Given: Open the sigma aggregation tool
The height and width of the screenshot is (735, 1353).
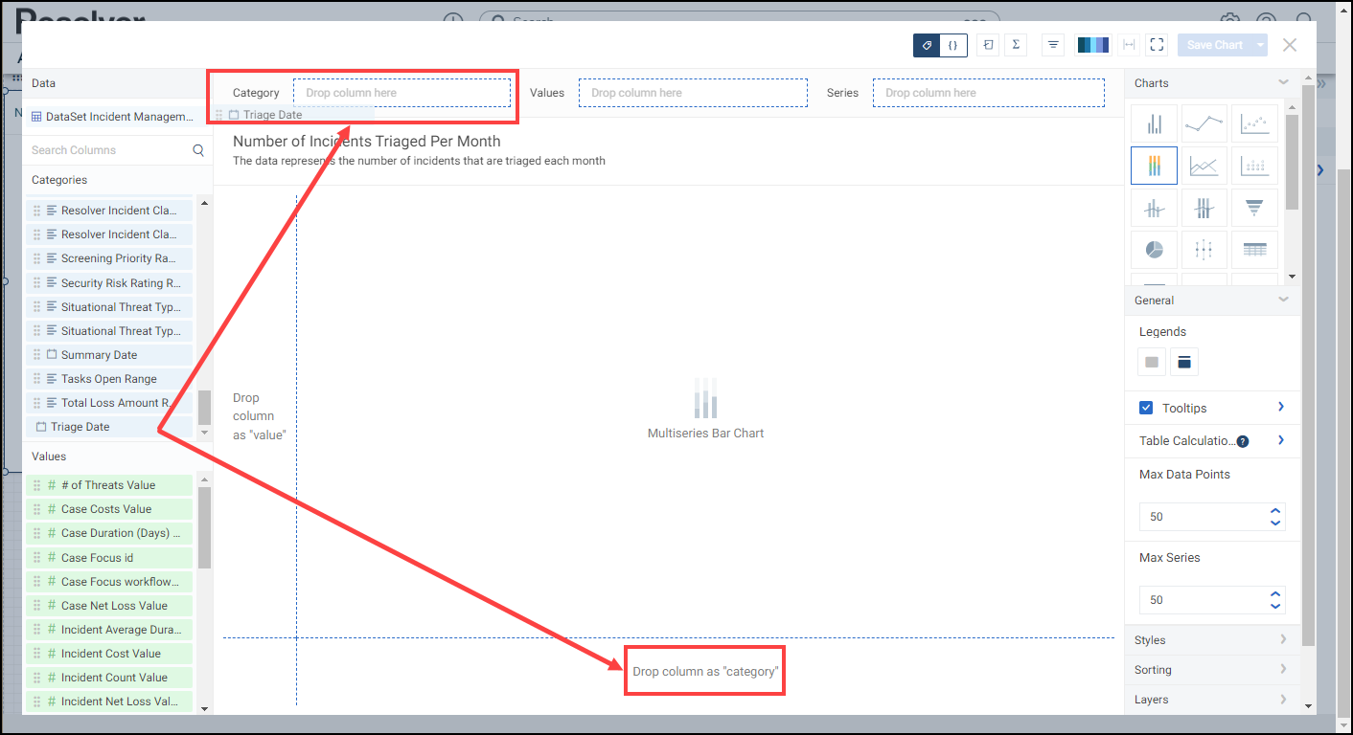Looking at the screenshot, I should pos(1015,45).
